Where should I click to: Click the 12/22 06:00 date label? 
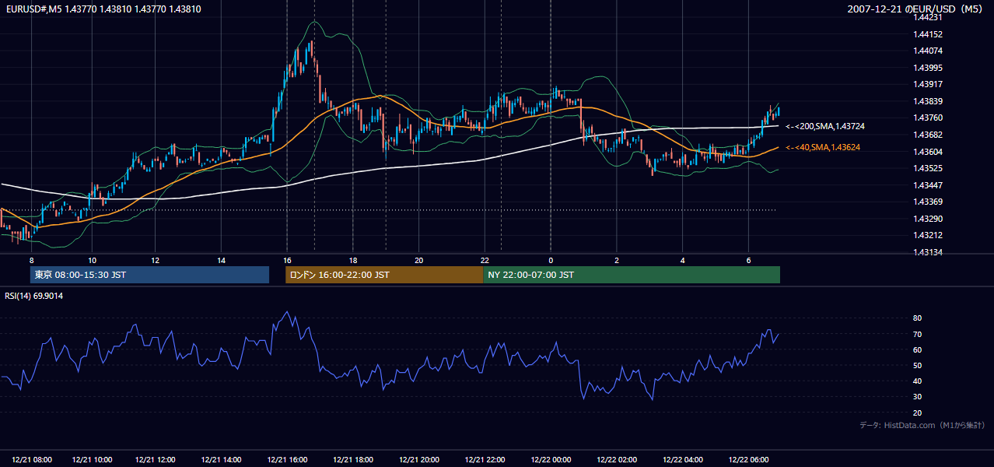749,459
